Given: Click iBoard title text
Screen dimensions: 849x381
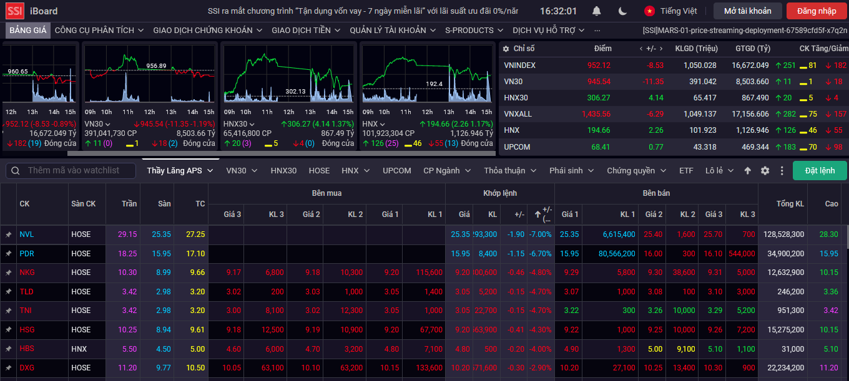Looking at the screenshot, I should pyautogui.click(x=44, y=11).
